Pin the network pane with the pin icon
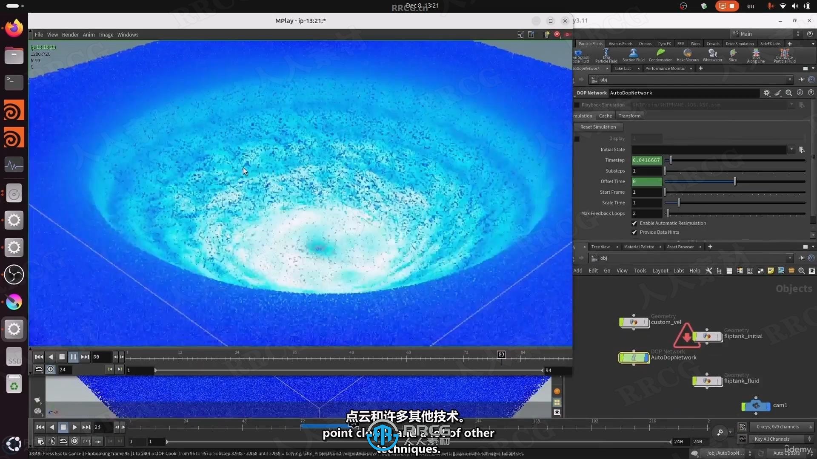The width and height of the screenshot is (817, 459). tap(802, 258)
